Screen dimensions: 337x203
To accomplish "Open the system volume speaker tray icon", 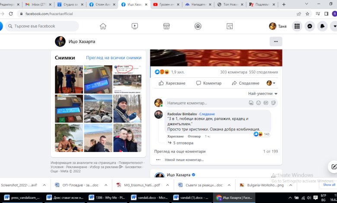I will pyautogui.click(x=309, y=198).
